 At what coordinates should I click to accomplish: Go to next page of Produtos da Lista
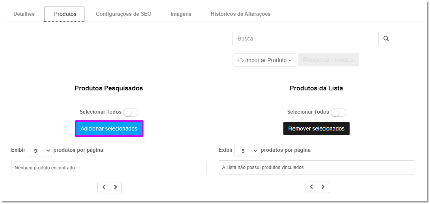point(323,187)
